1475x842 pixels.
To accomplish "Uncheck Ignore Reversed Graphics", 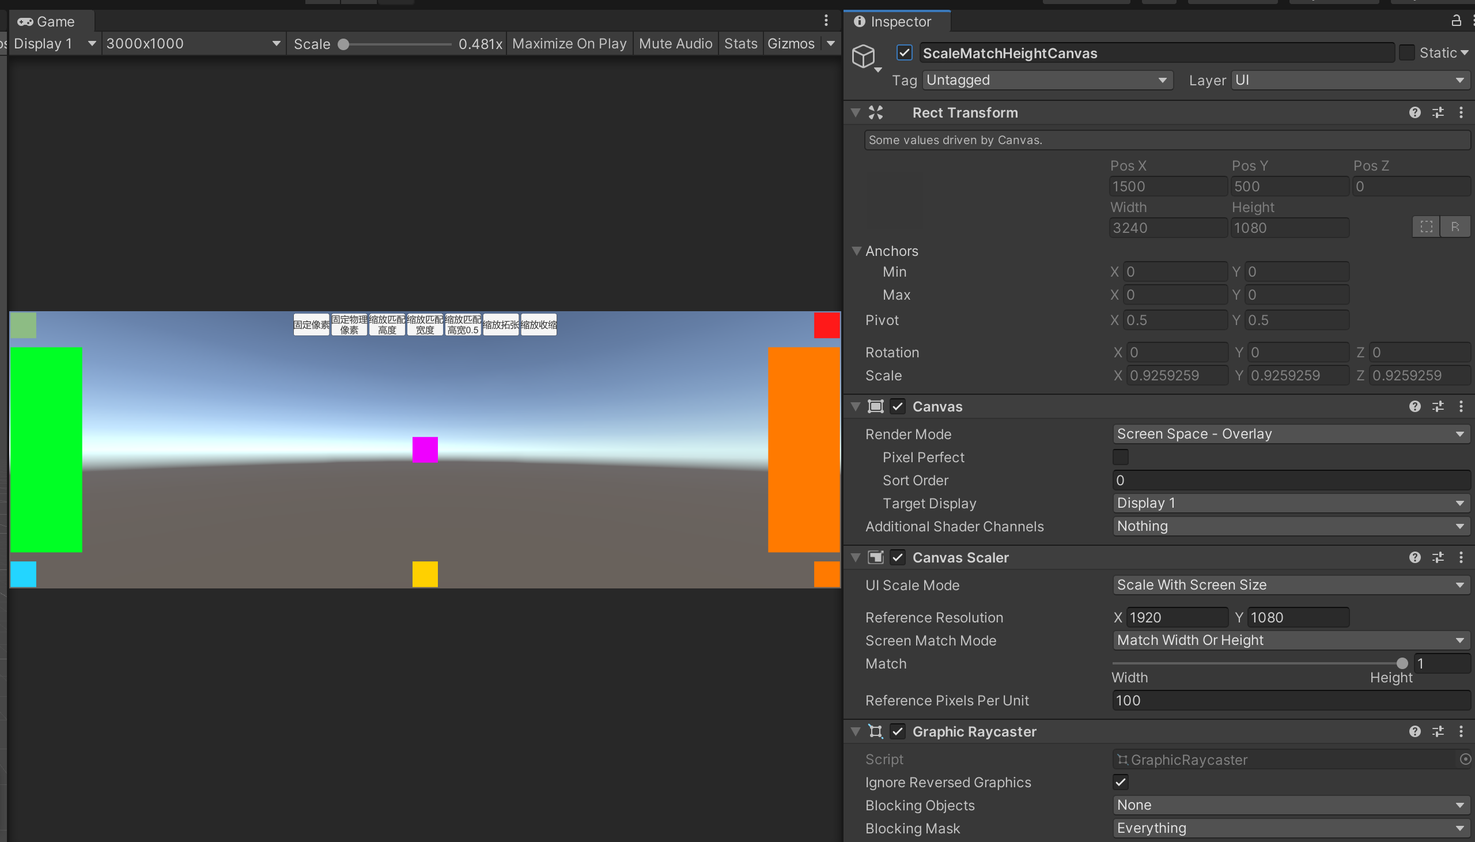I will click(x=1120, y=782).
